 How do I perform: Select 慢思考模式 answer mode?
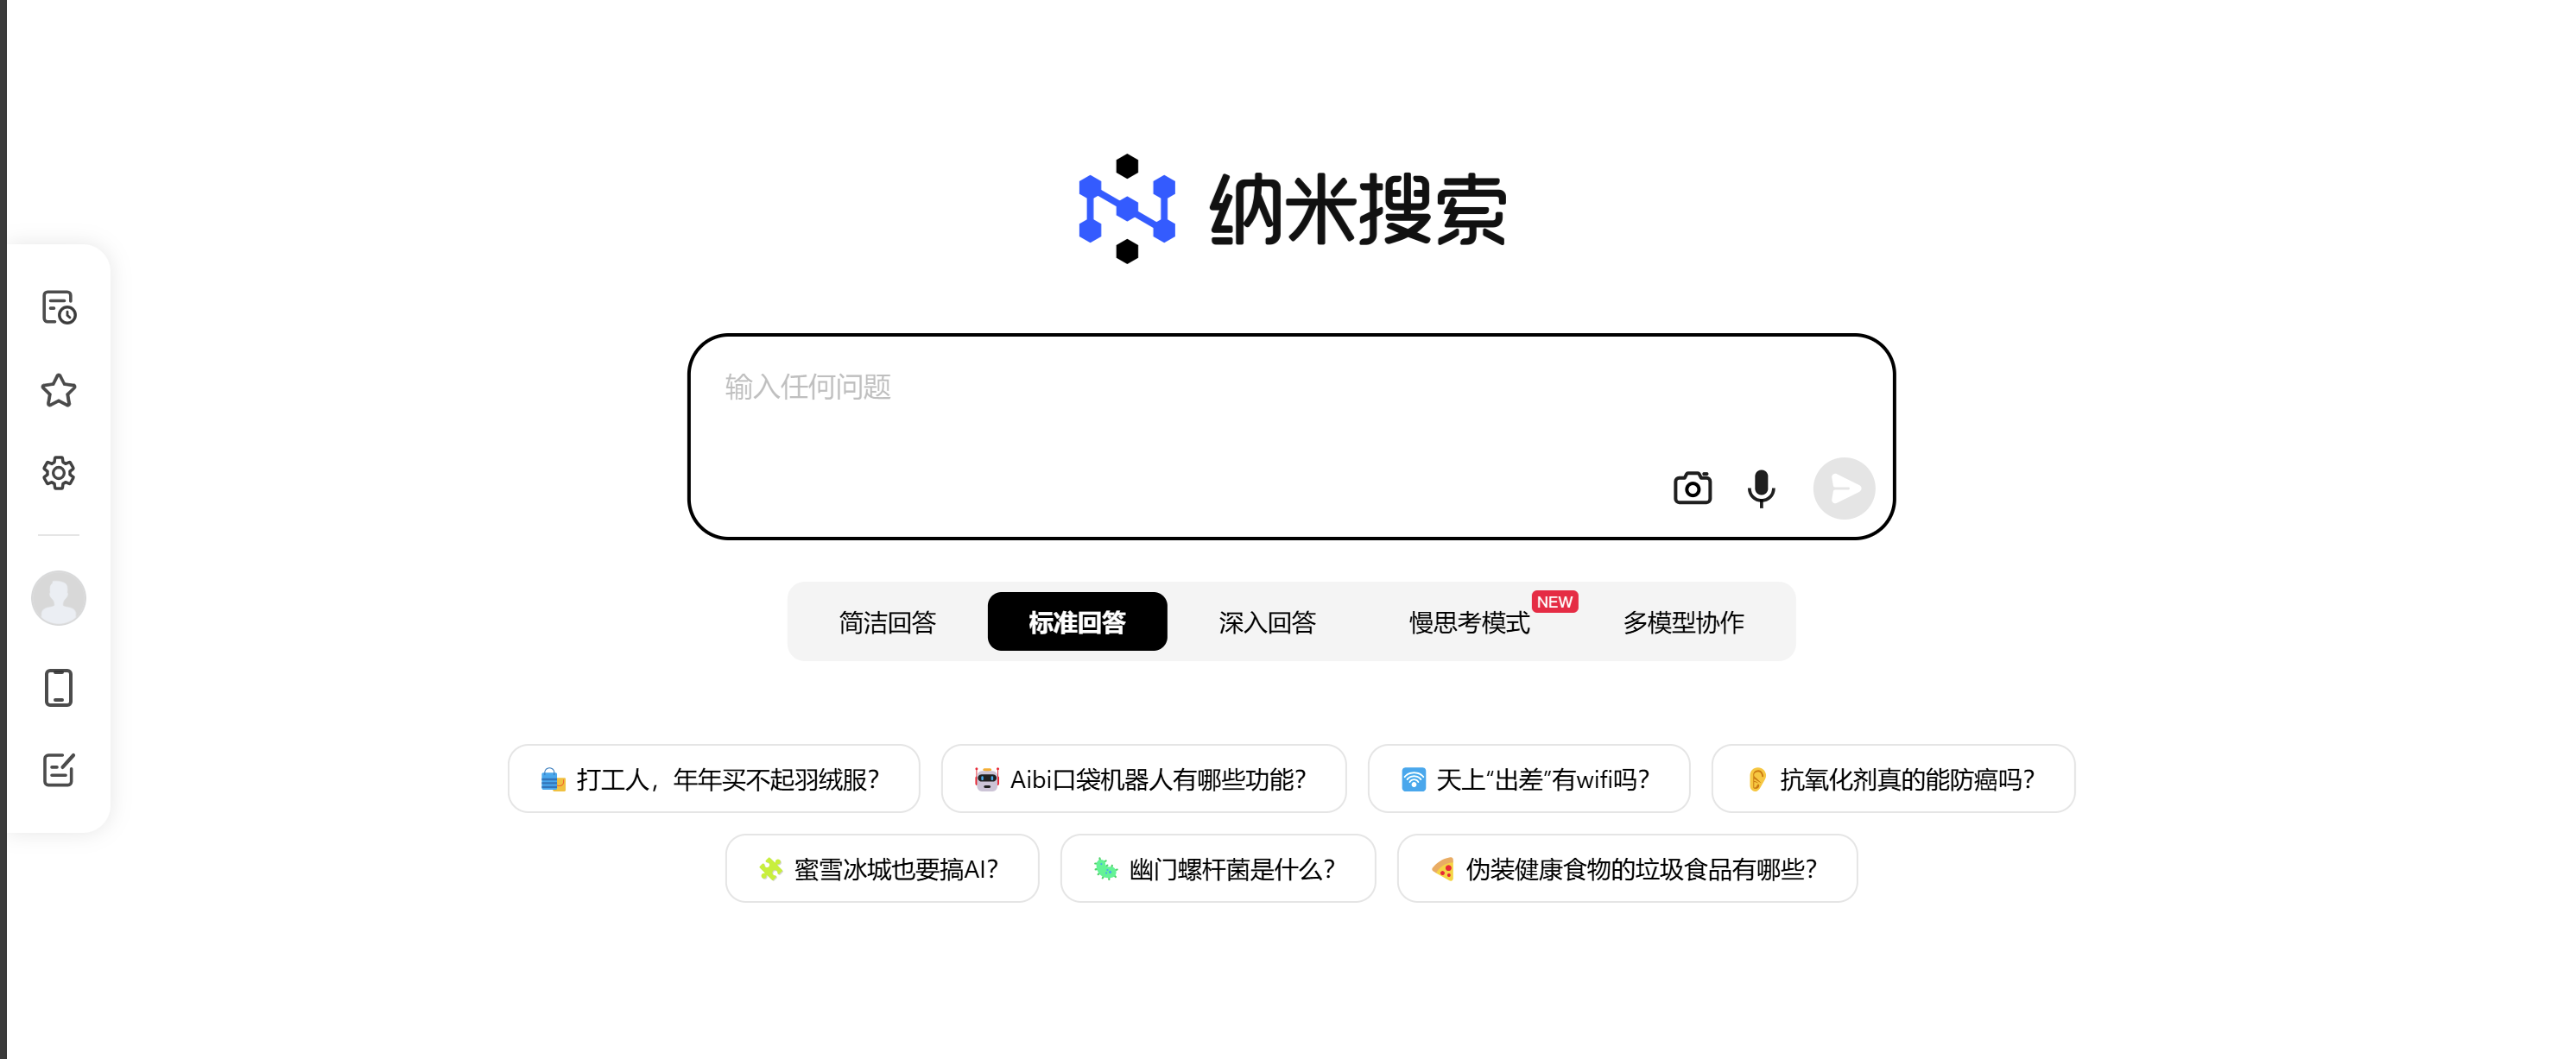pos(1469,621)
